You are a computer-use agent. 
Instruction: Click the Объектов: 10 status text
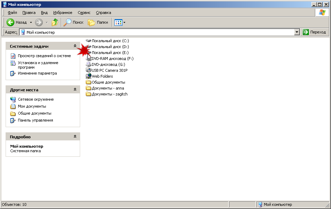[x=14, y=204]
